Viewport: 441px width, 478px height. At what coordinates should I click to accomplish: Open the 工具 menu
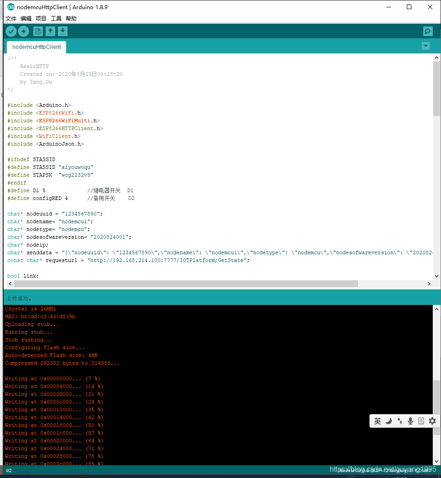coord(56,19)
